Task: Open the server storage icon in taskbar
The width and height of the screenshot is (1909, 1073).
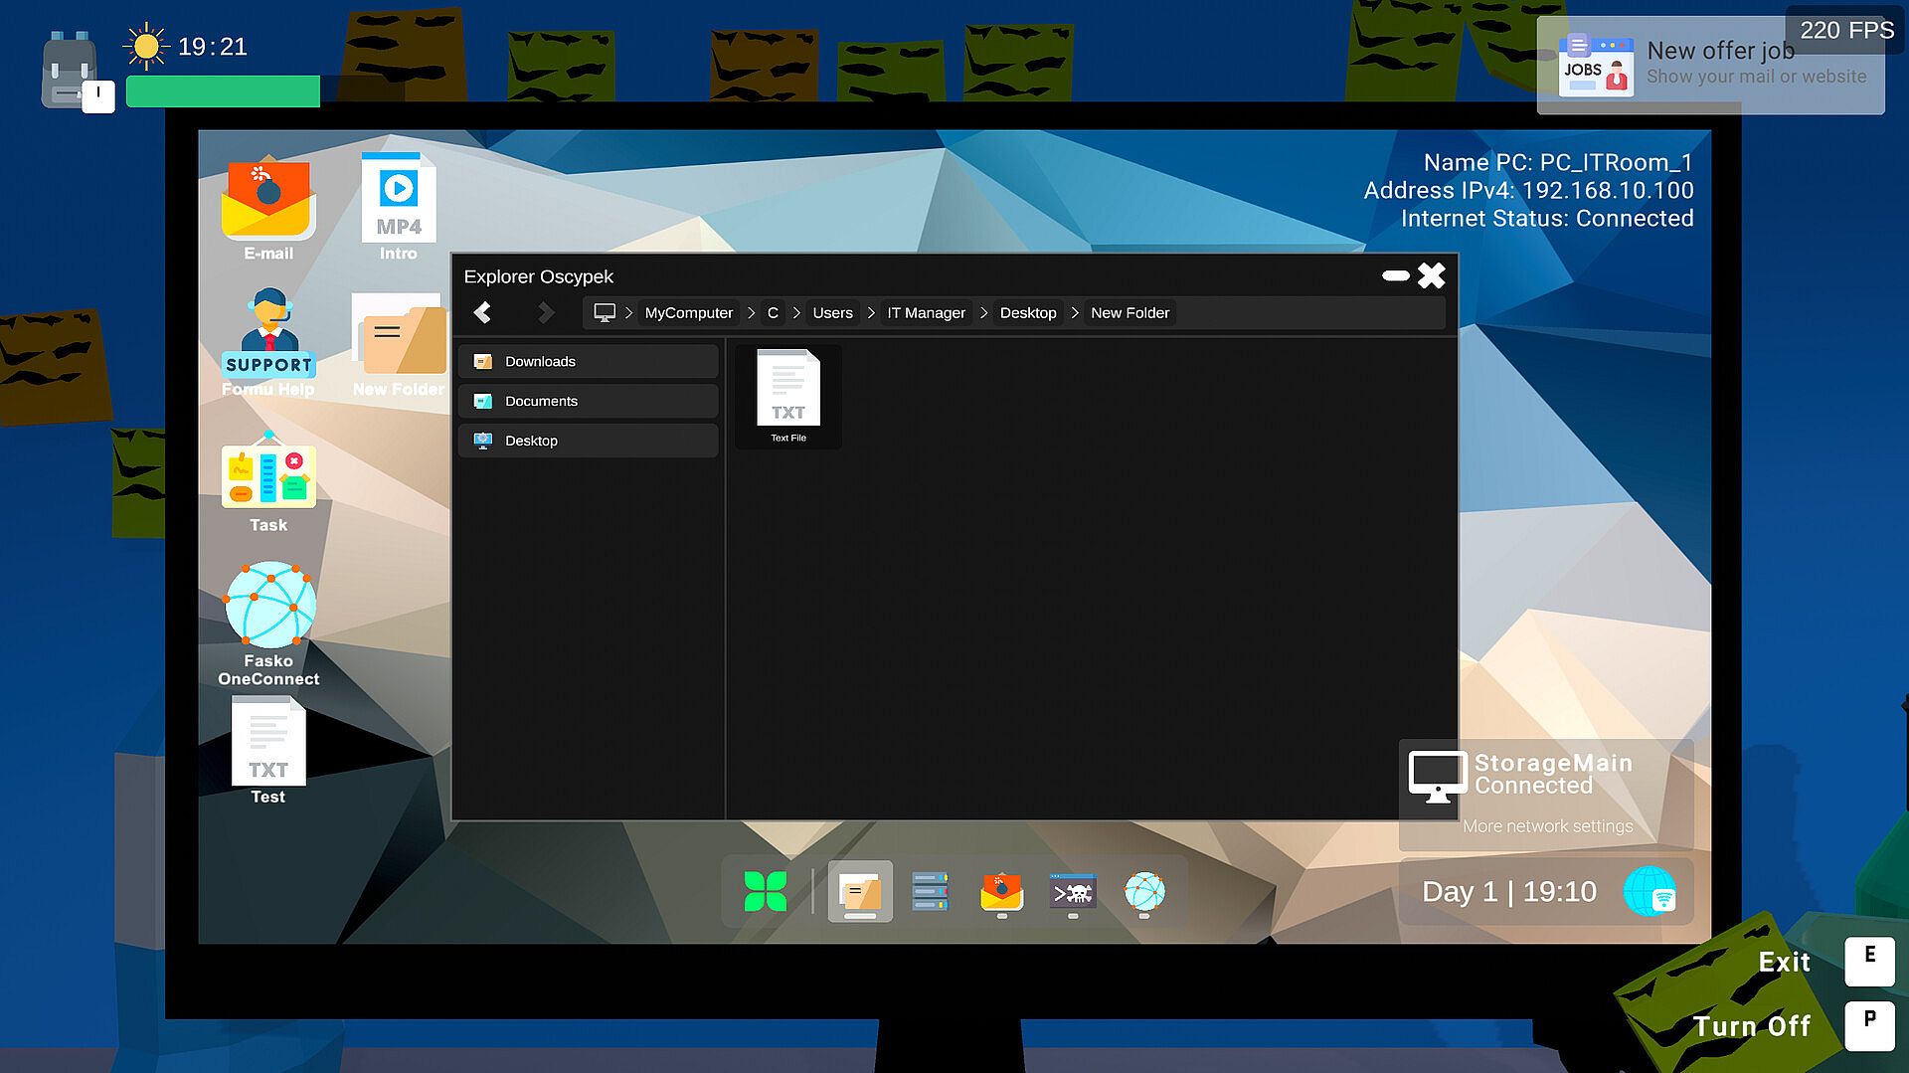Action: click(930, 892)
